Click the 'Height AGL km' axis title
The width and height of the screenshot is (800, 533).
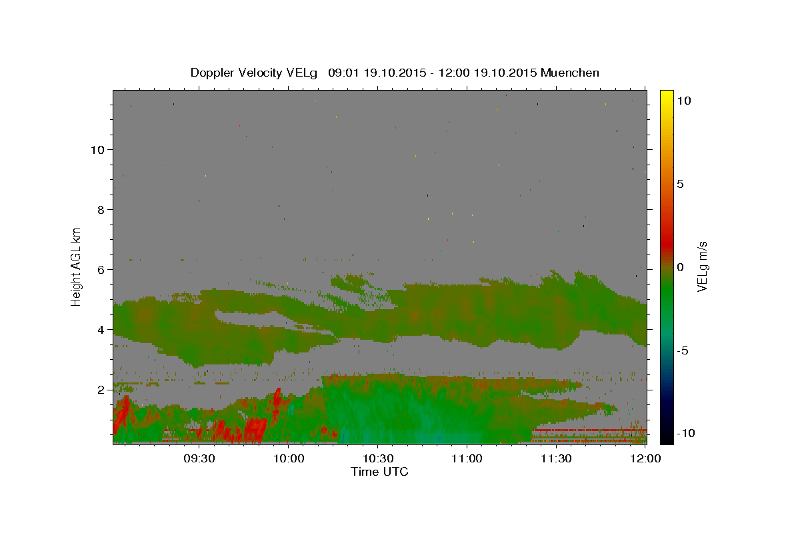click(x=77, y=266)
